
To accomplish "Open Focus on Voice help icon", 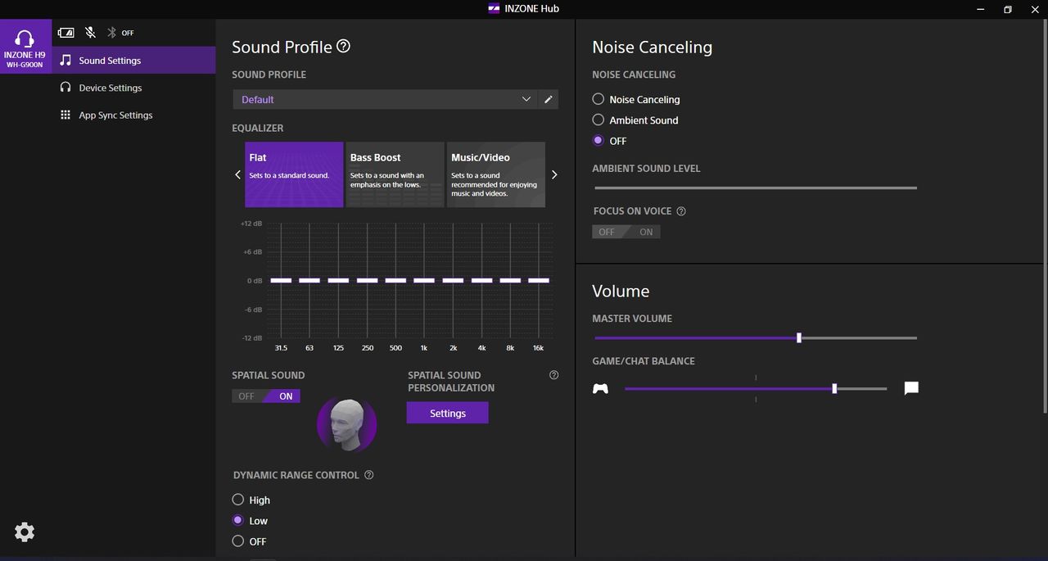I will pos(681,211).
